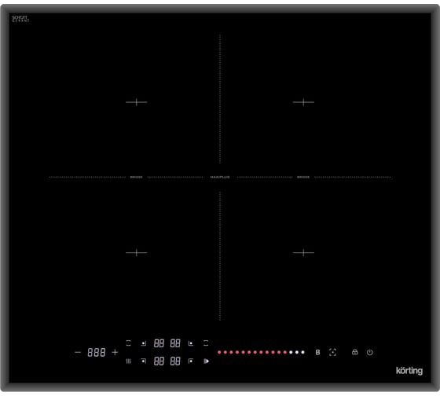The height and width of the screenshot is (396, 440).
Task: Select the rear-right zone selector symbol
Action: click(191, 343)
